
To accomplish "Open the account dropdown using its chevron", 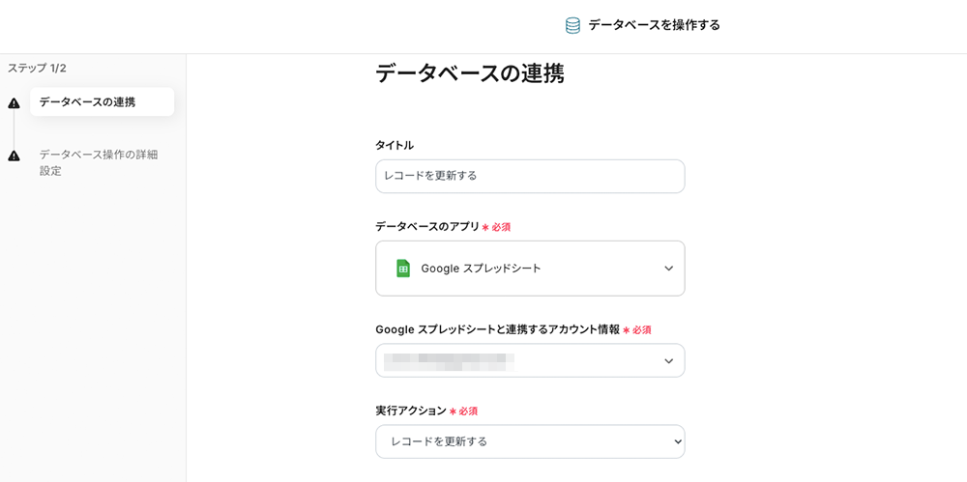I will pyautogui.click(x=668, y=361).
